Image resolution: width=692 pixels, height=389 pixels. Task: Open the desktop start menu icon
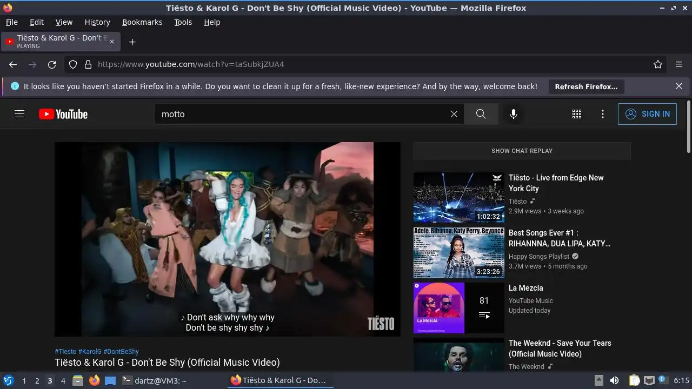click(x=8, y=380)
